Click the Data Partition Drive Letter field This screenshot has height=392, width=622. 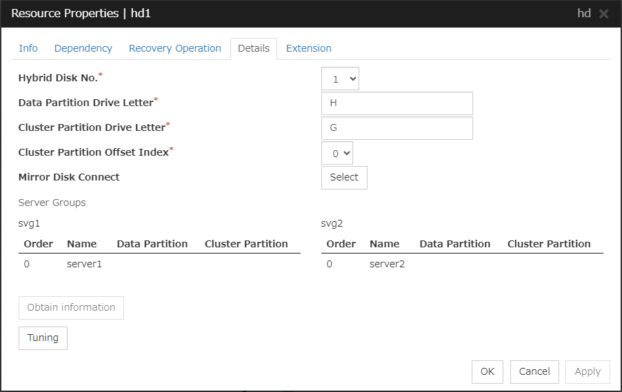[397, 103]
